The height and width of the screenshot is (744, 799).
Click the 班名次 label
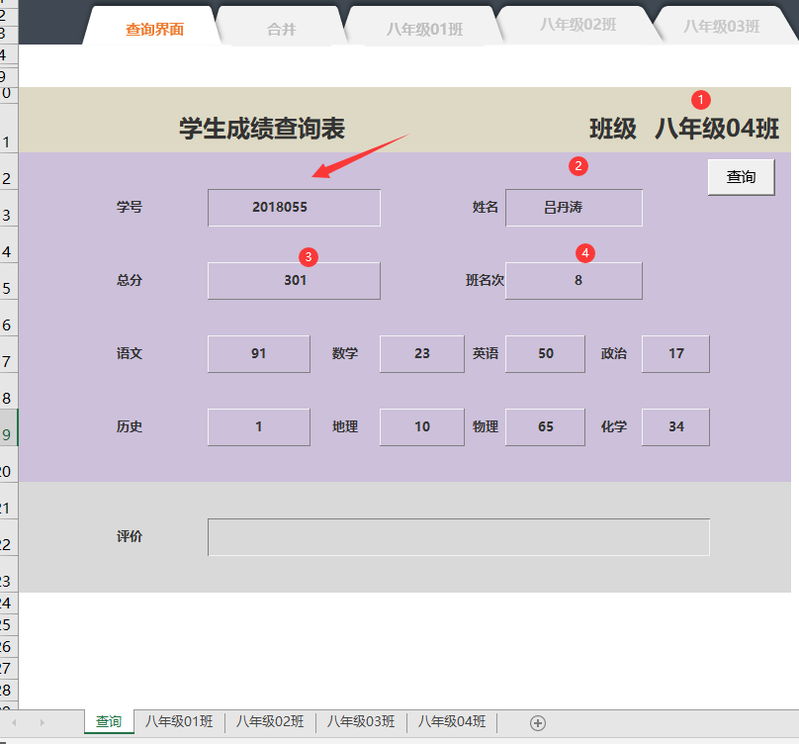pos(485,280)
